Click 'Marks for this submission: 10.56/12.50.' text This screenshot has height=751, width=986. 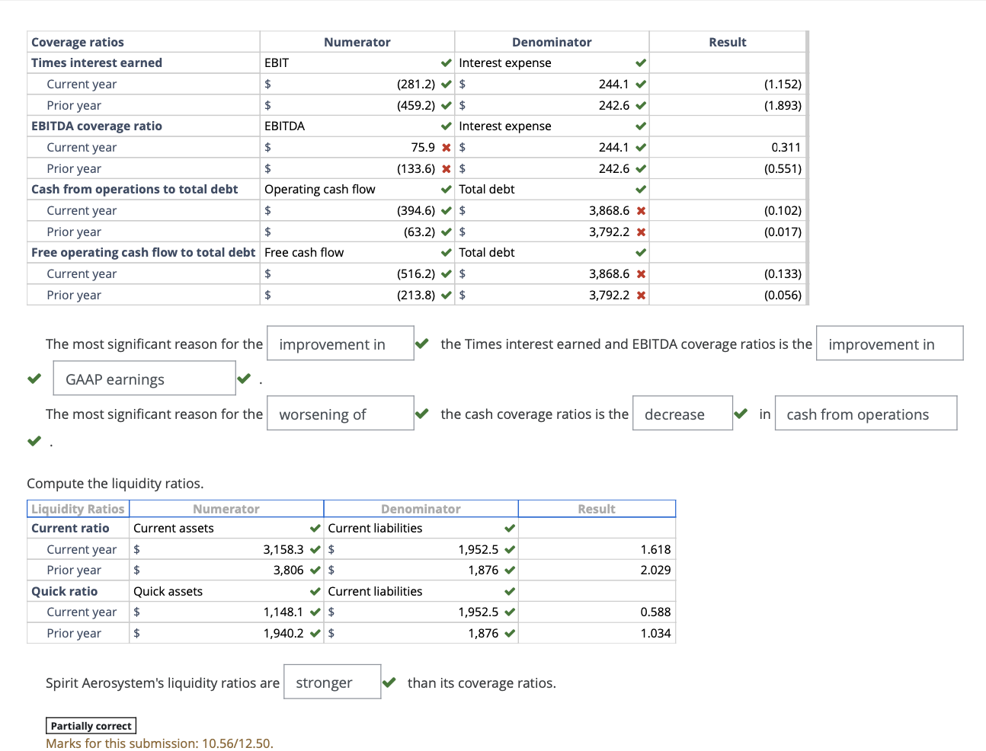pyautogui.click(x=159, y=743)
